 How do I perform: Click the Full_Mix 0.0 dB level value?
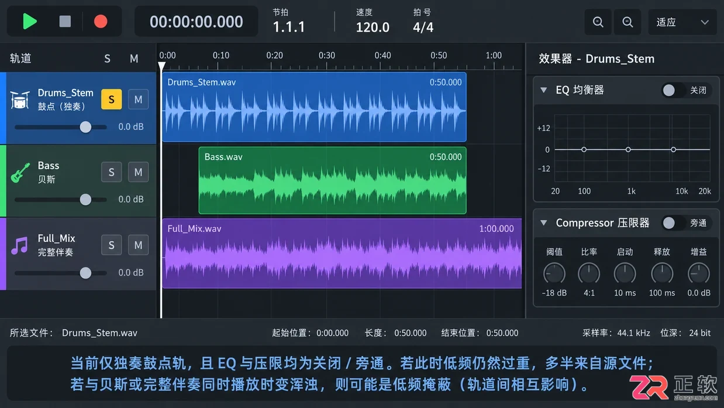(131, 273)
